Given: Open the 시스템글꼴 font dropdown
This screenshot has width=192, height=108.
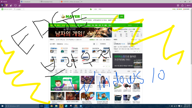Looking at the screenshot, I should point(18,9).
